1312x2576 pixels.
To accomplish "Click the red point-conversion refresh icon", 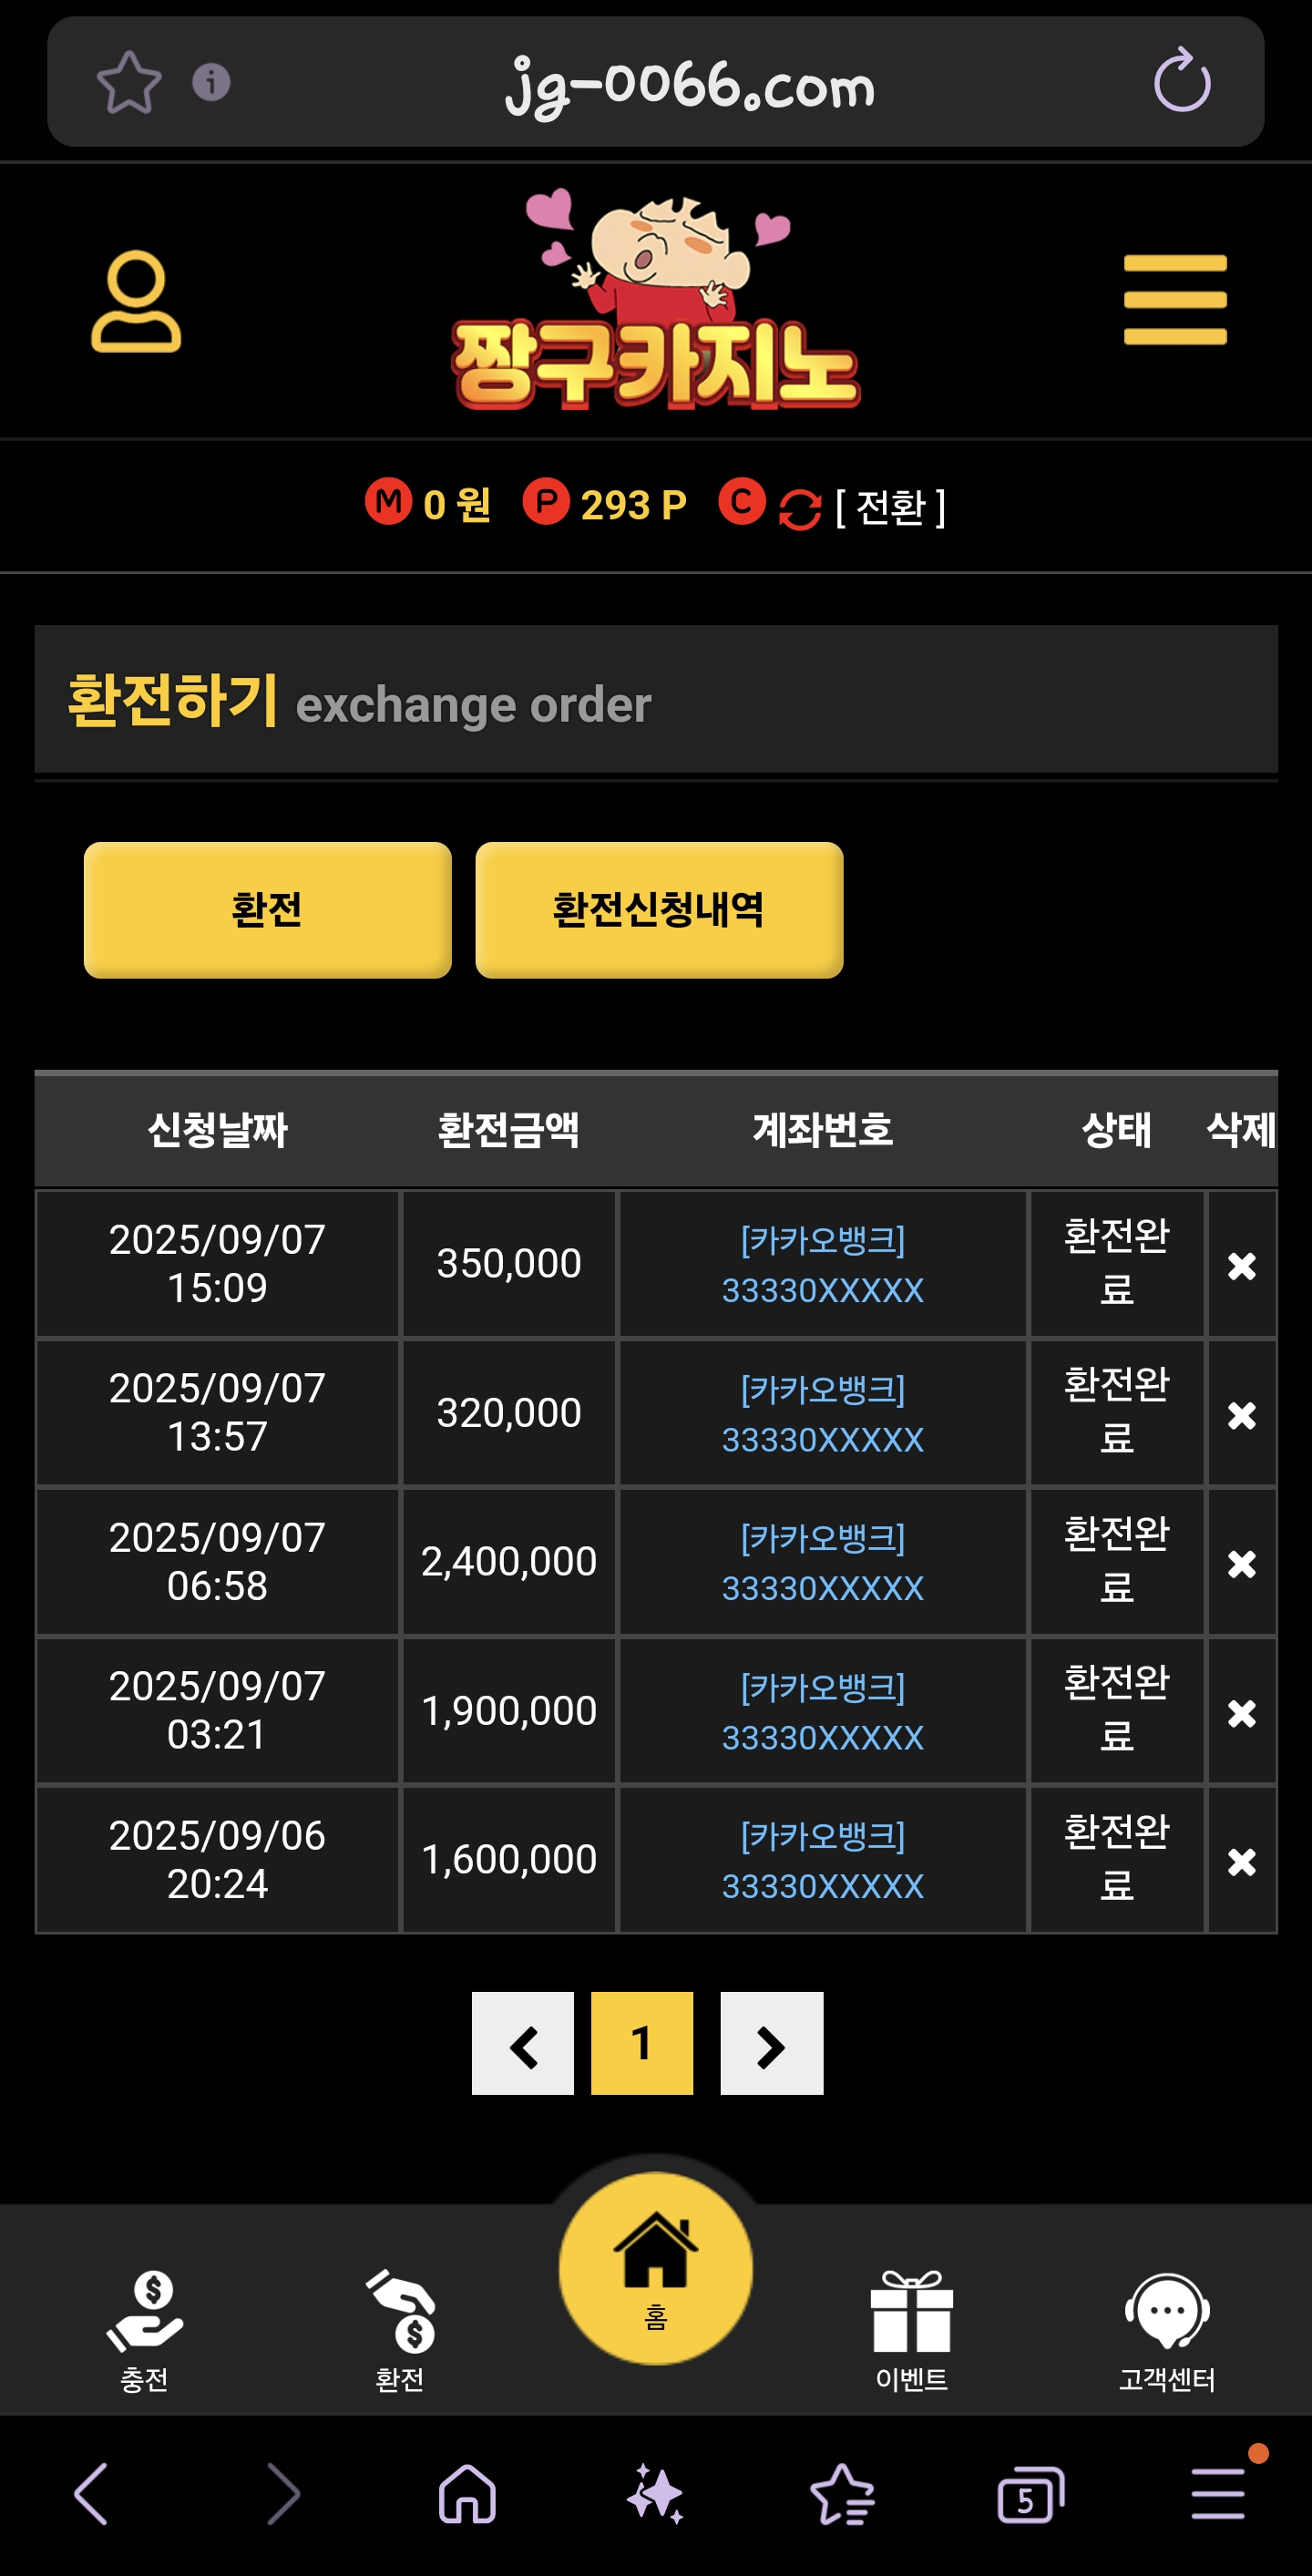I will point(799,509).
